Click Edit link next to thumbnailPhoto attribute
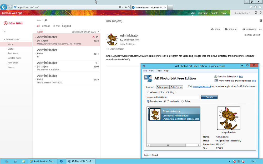 coord(254,81)
